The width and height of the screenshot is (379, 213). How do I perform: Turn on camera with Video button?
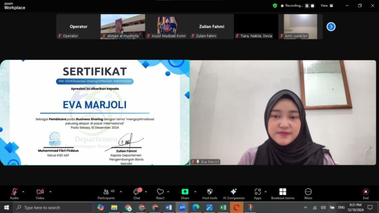(x=40, y=193)
